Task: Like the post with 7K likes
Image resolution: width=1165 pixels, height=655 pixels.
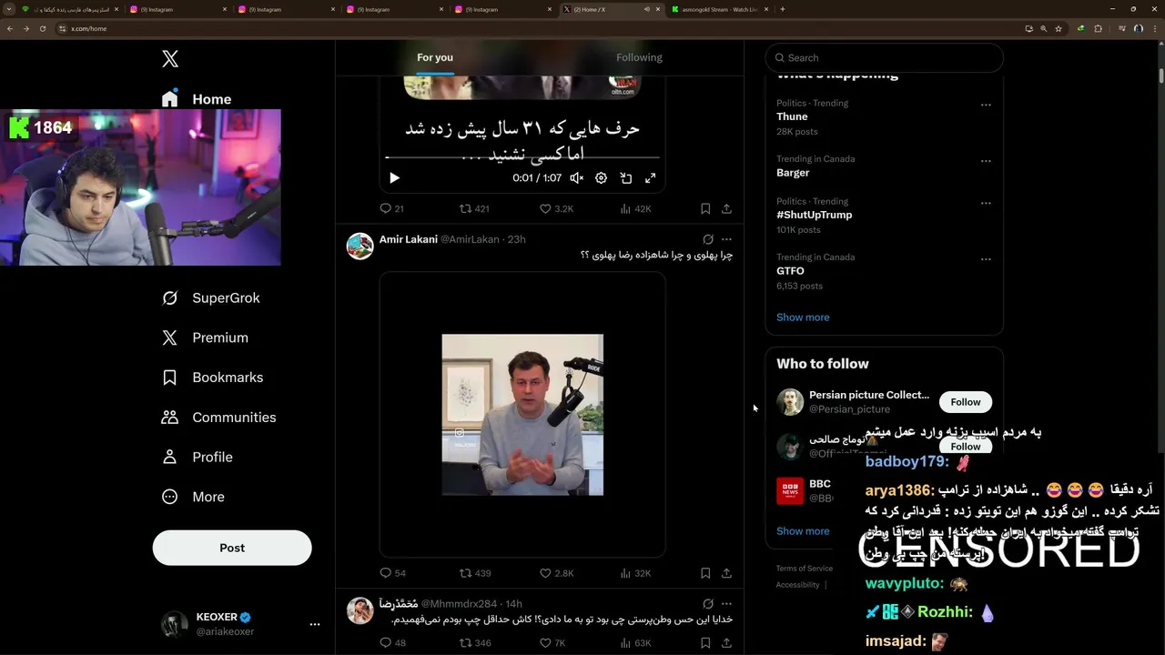Action: pos(552,643)
